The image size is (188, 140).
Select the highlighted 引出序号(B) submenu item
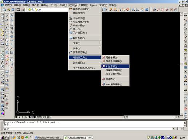115,67
